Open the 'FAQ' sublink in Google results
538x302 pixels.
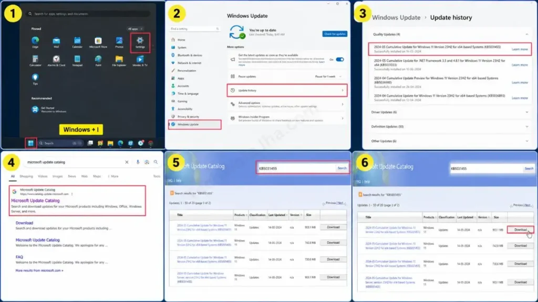[19, 257]
